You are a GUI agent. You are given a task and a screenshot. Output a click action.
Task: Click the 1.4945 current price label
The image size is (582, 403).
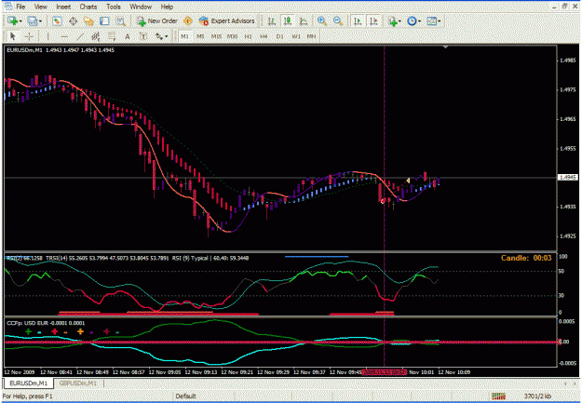coord(568,178)
